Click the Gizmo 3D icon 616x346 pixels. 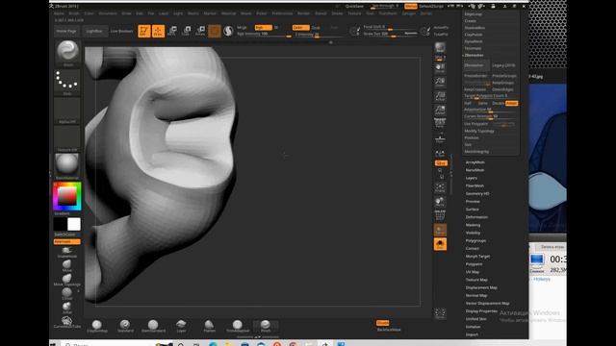tap(215, 31)
